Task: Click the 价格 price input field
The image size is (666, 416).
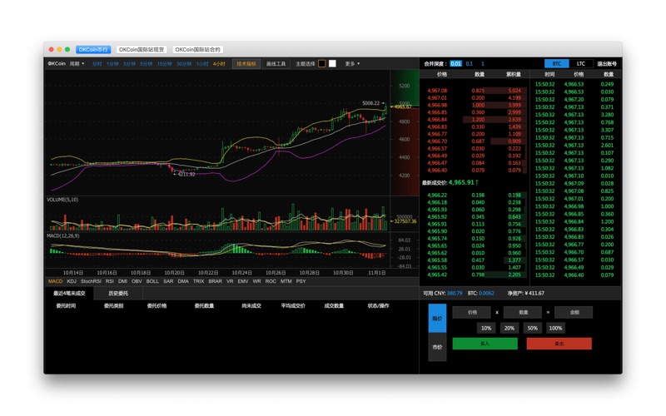Action: (x=472, y=313)
